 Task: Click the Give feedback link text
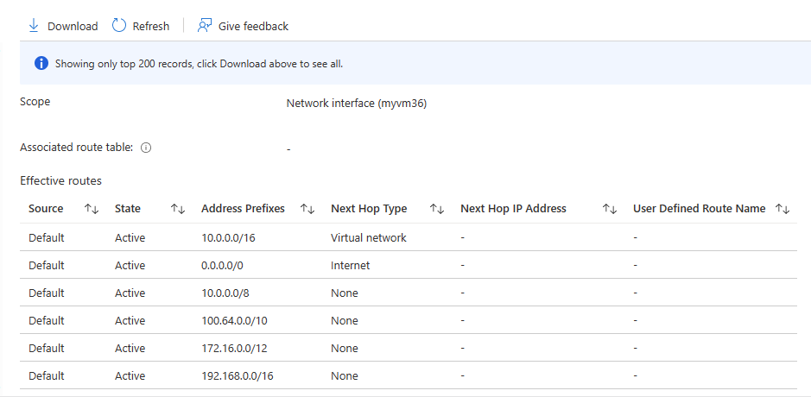point(253,27)
